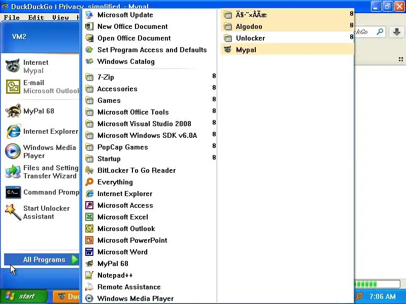Screen dimensions: 406x304
Task: Click the browser downloads arrow button
Action: pyautogui.click(x=397, y=32)
